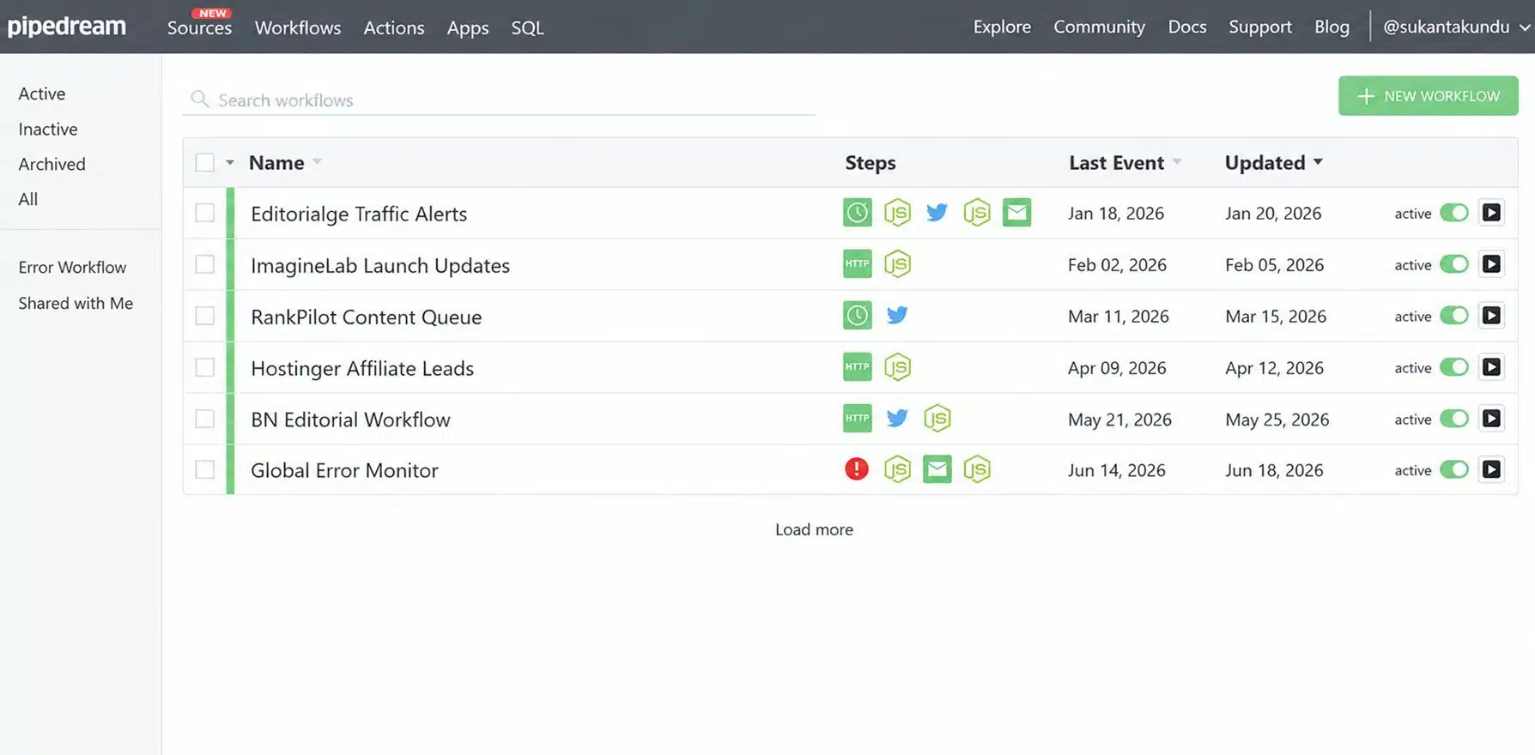
Task: Click the schedule timer step in Editorialge Traffic Alerts
Action: tap(857, 213)
